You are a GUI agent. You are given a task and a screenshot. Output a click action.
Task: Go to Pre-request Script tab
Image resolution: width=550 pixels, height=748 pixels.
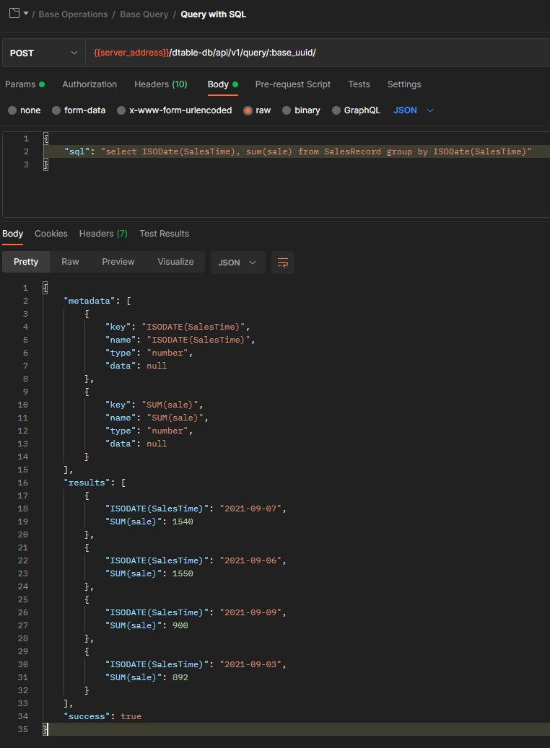293,84
